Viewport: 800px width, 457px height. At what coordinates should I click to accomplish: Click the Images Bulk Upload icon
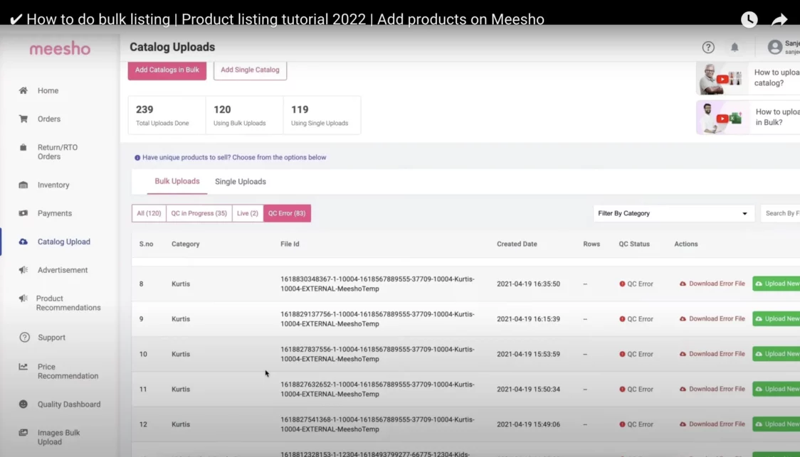(23, 433)
